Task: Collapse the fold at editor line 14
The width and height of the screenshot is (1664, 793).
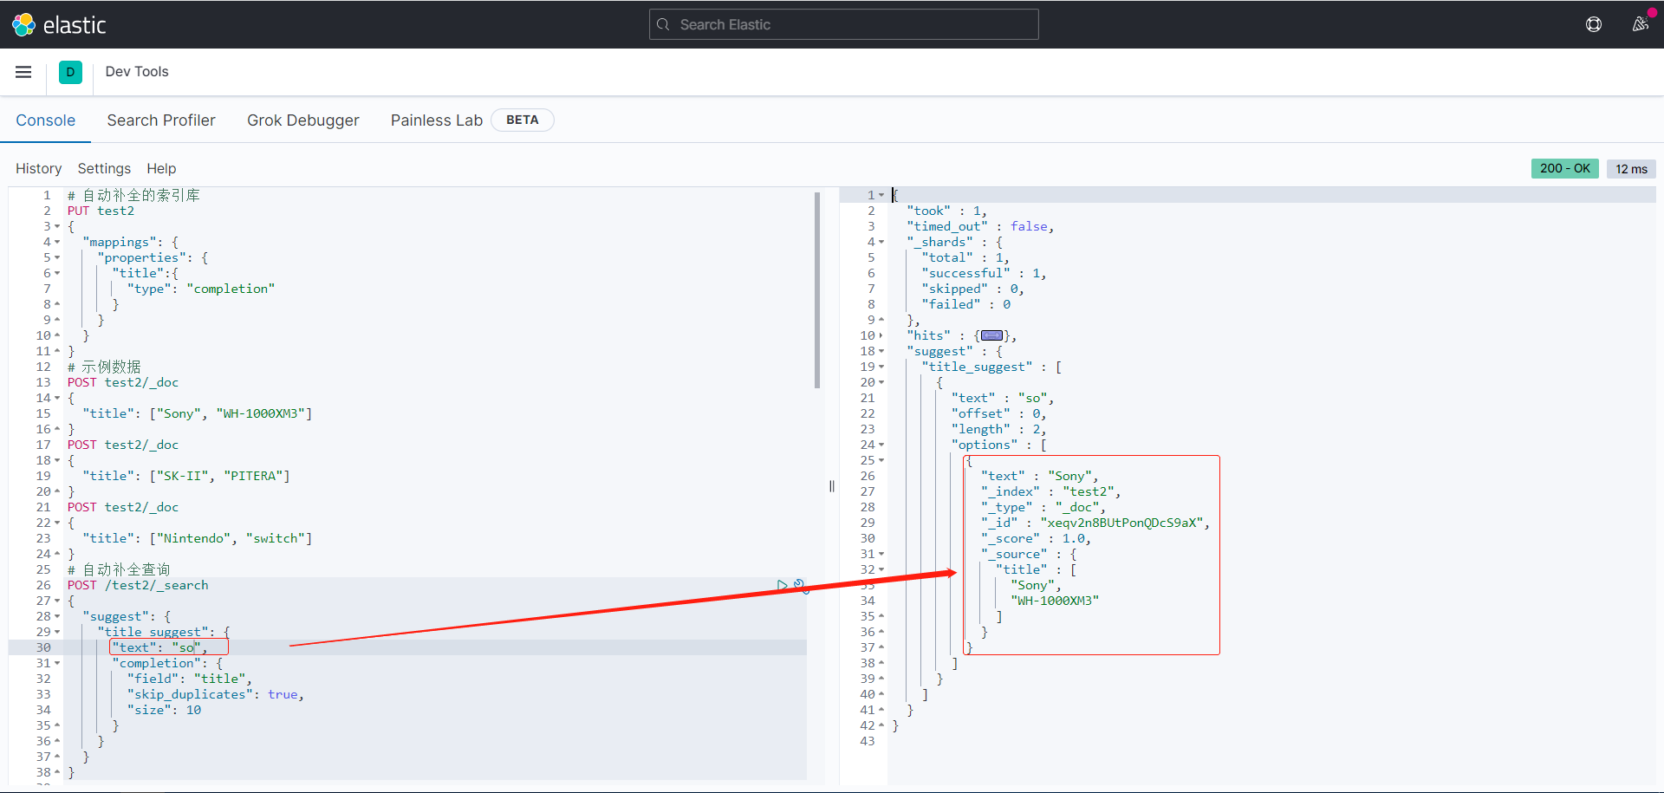Action: click(57, 398)
